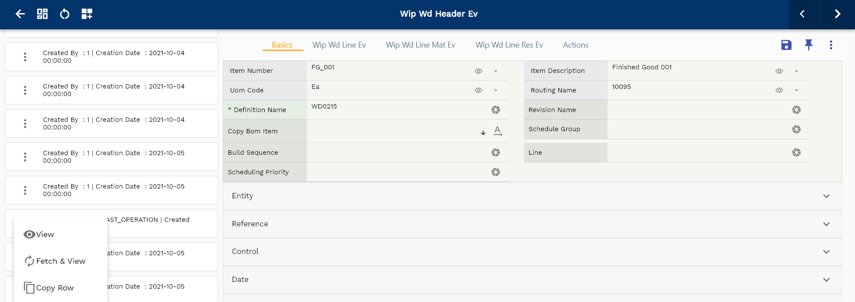Screen dimensions: 855x302
Task: Click the pin icon near save
Action: click(808, 45)
